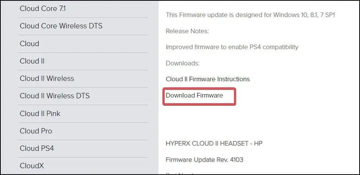
Task: Select Cloud II Pink from list
Action: pos(40,113)
